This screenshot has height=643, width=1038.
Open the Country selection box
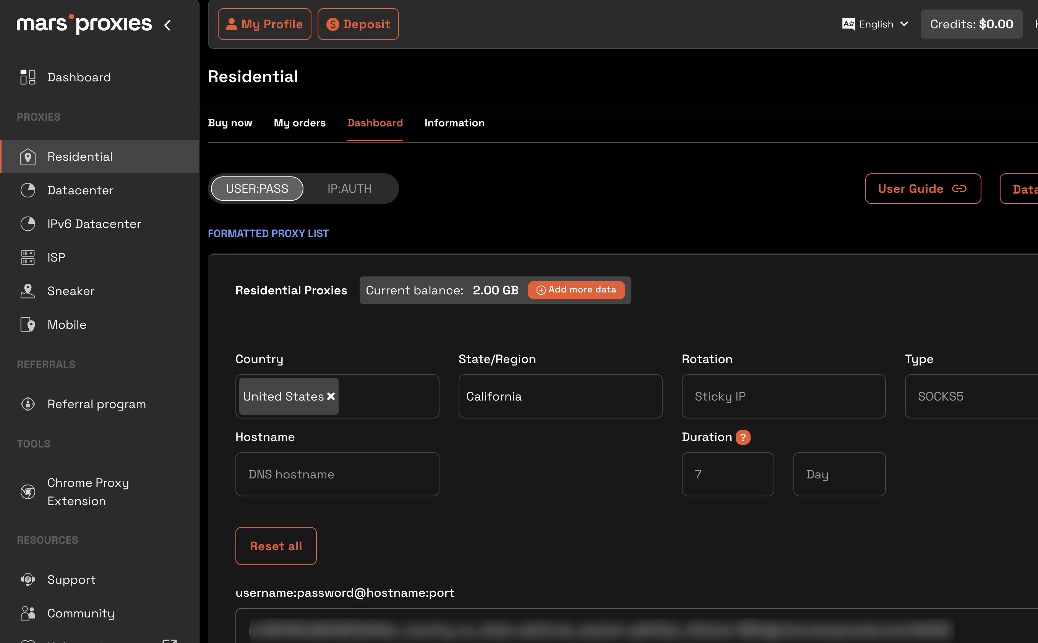click(337, 396)
